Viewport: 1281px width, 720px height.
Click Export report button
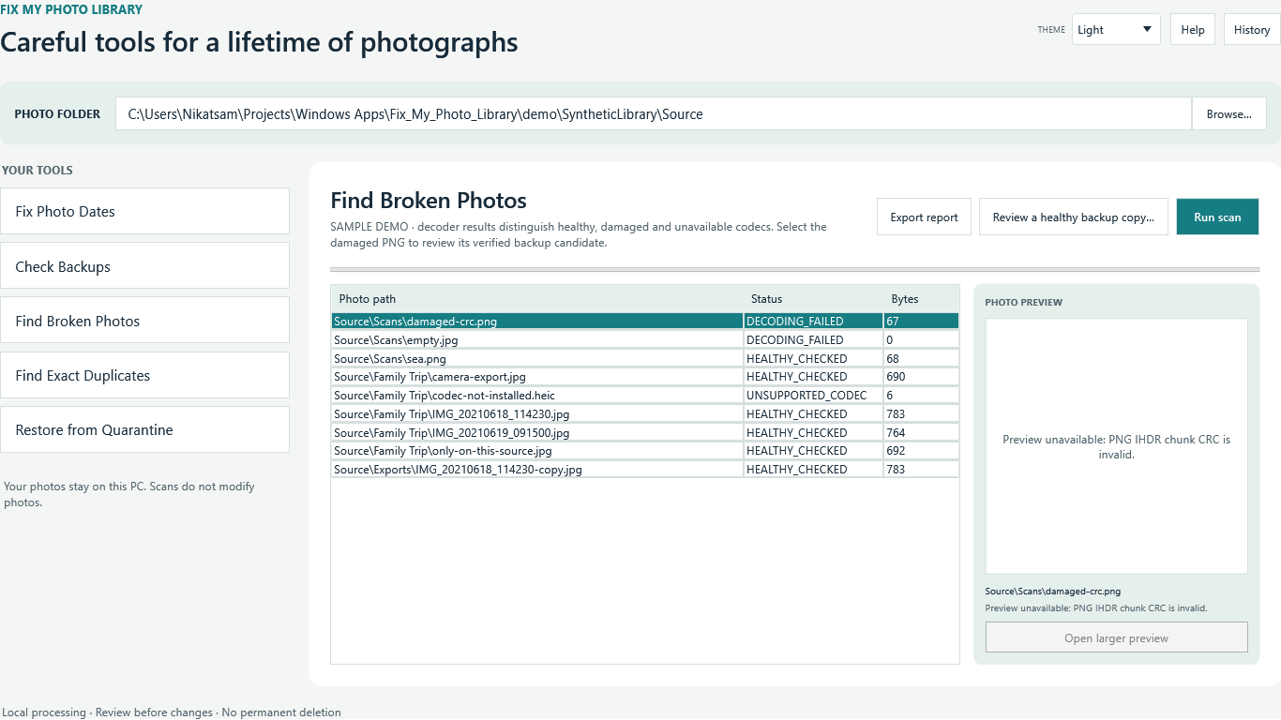point(924,217)
